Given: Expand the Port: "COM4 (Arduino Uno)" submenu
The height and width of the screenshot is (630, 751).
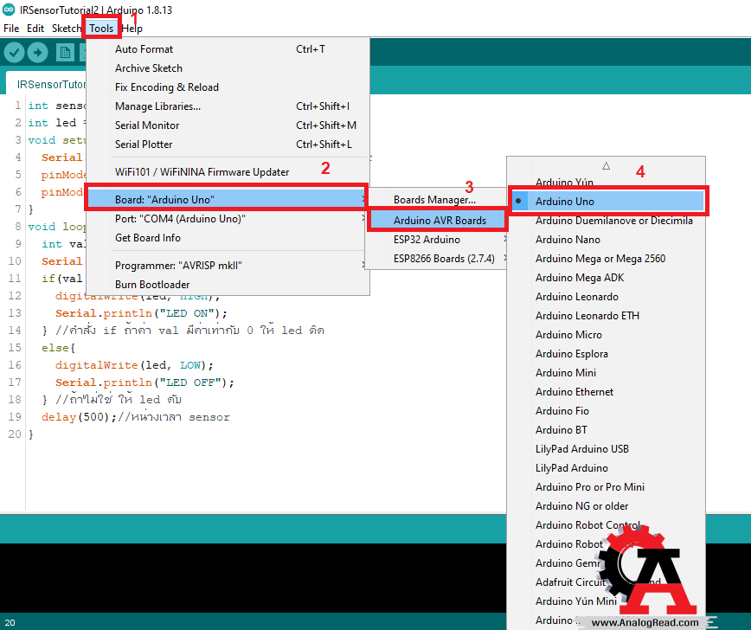Looking at the screenshot, I should coord(227,219).
